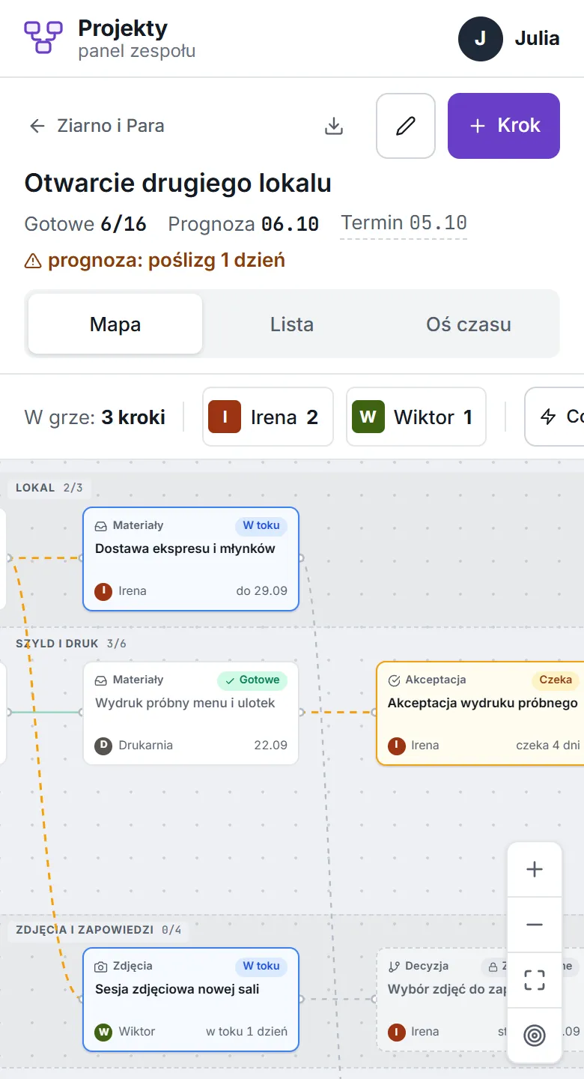Viewport: 584px width, 1079px height.
Task: Switch to the Mapa tab
Action: pos(115,324)
